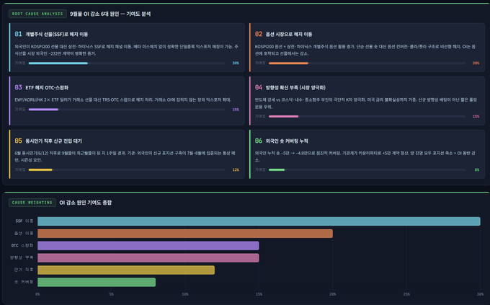Image resolution: width=490 pixels, height=305 pixels.
Task: Click the cyan contribution bar in card 01
Action: 58,63
